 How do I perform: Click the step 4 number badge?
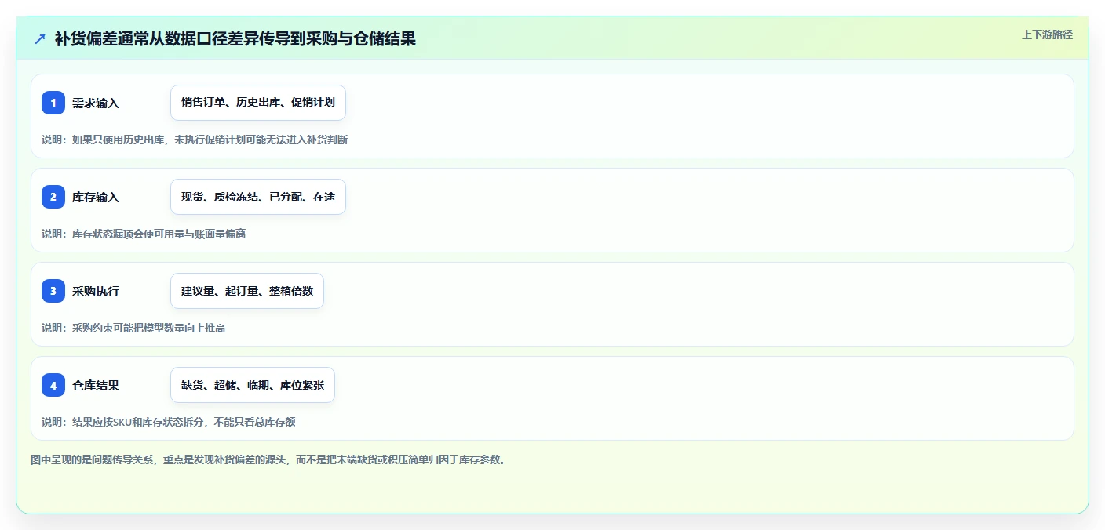tap(53, 385)
